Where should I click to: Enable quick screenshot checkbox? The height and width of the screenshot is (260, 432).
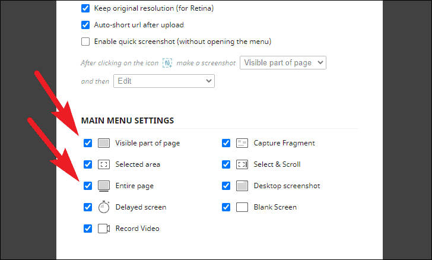[85, 42]
